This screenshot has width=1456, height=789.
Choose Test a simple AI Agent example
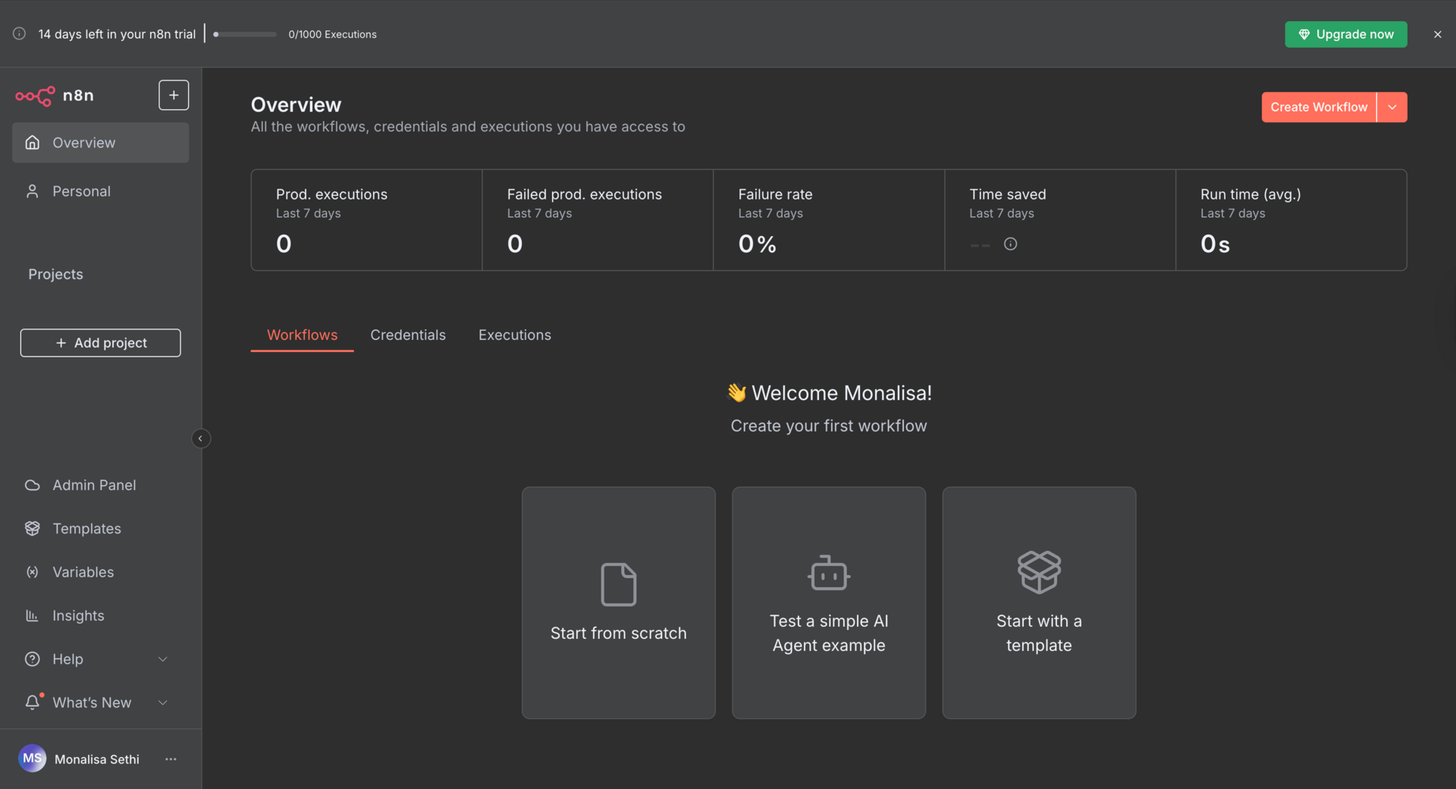click(x=829, y=602)
